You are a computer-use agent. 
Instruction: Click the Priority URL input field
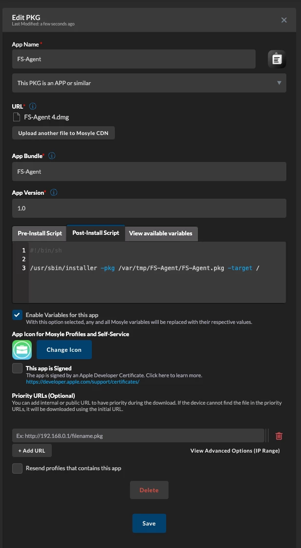pyautogui.click(x=138, y=436)
